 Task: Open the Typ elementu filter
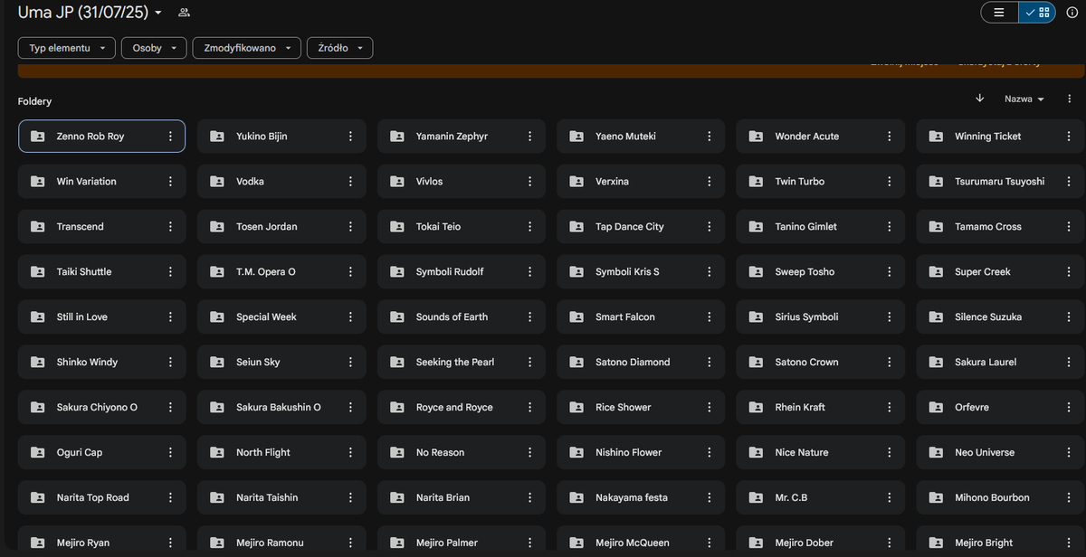(67, 48)
